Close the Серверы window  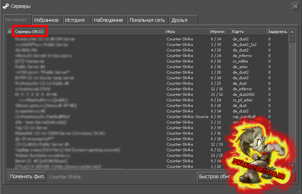295,6
